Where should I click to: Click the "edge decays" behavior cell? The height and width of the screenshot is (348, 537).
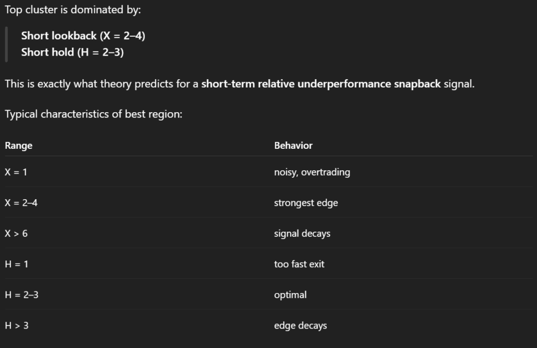pyautogui.click(x=300, y=325)
